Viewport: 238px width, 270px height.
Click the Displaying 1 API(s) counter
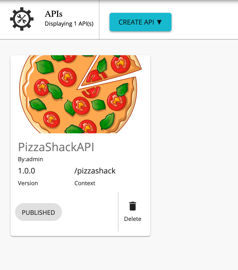coord(69,24)
